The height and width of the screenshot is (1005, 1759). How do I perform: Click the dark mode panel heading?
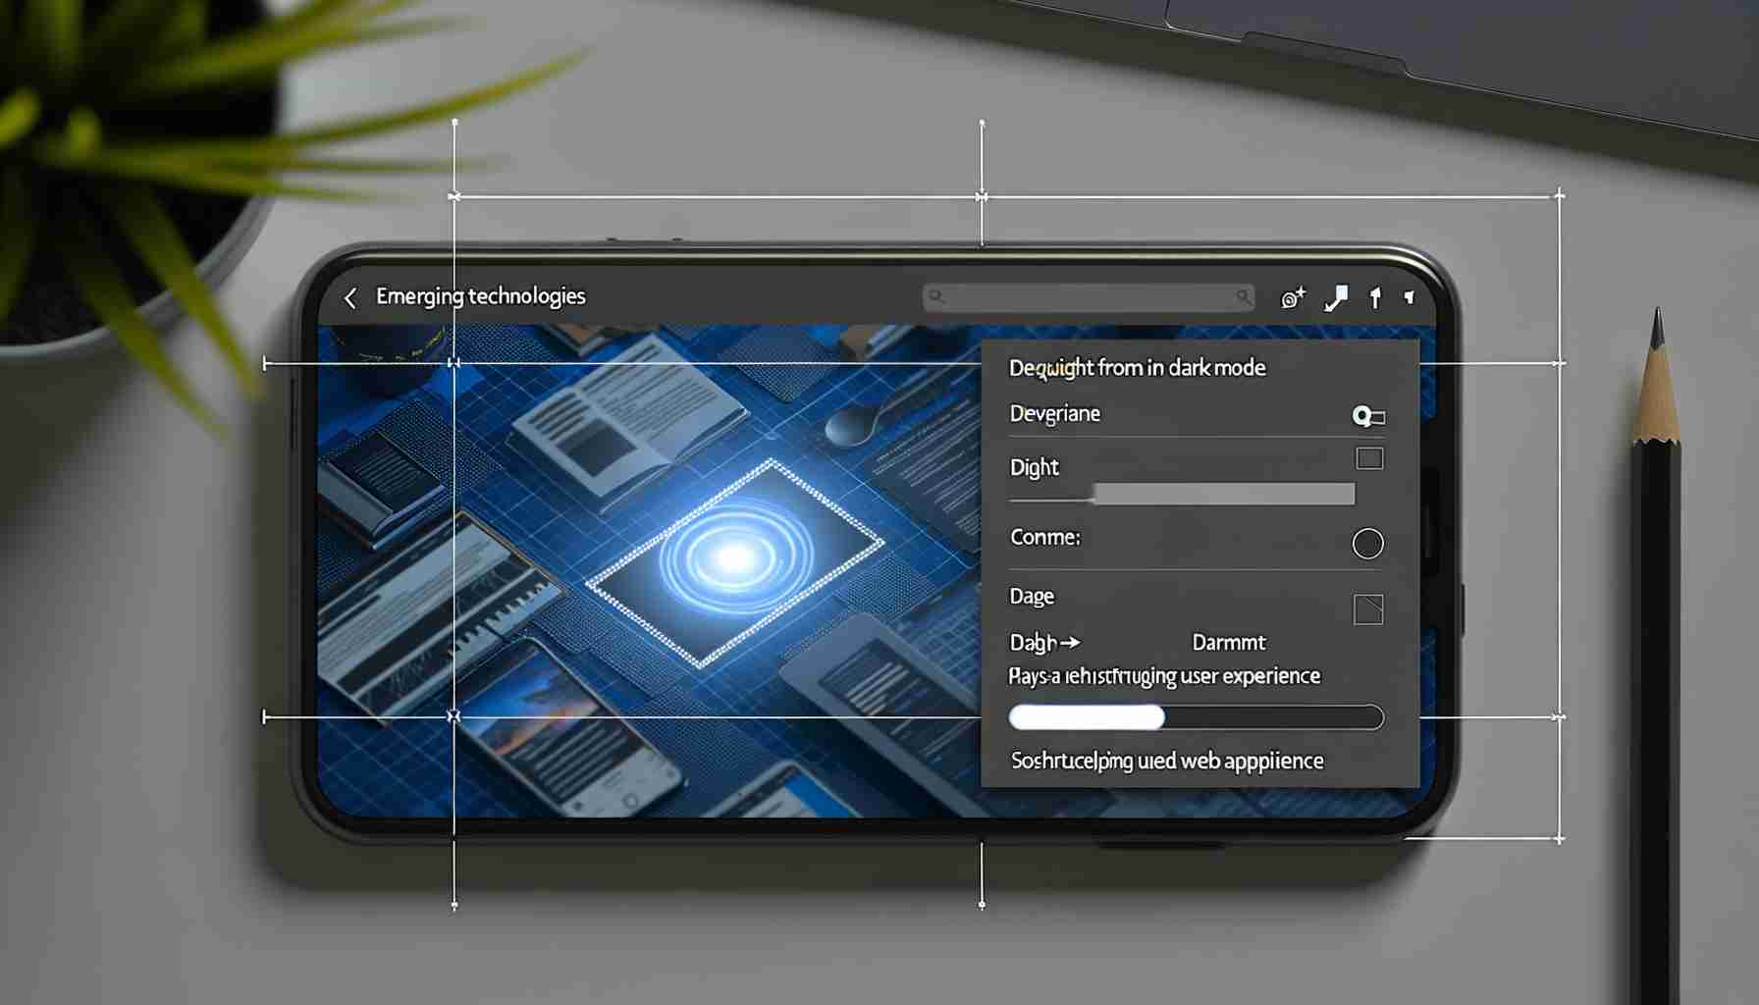pos(1137,368)
